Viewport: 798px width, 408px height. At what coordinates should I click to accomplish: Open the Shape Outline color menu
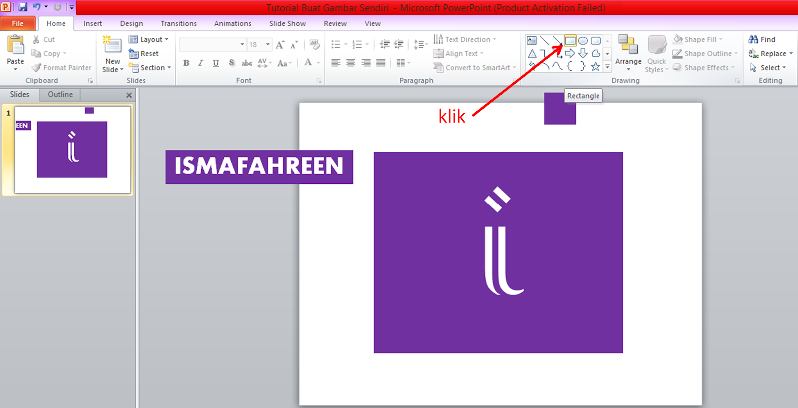point(705,53)
